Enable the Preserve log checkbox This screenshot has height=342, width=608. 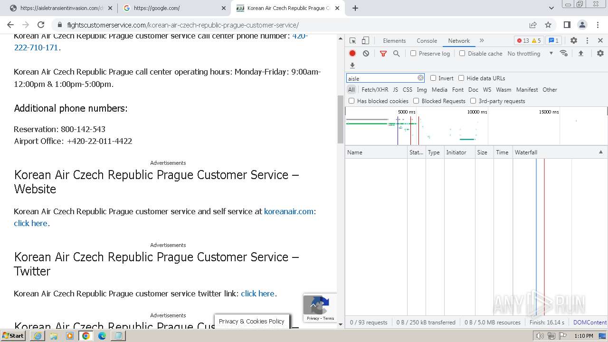click(x=413, y=53)
